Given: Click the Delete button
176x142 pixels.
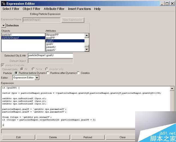Looking at the screenshot, I should (x=53, y=137).
